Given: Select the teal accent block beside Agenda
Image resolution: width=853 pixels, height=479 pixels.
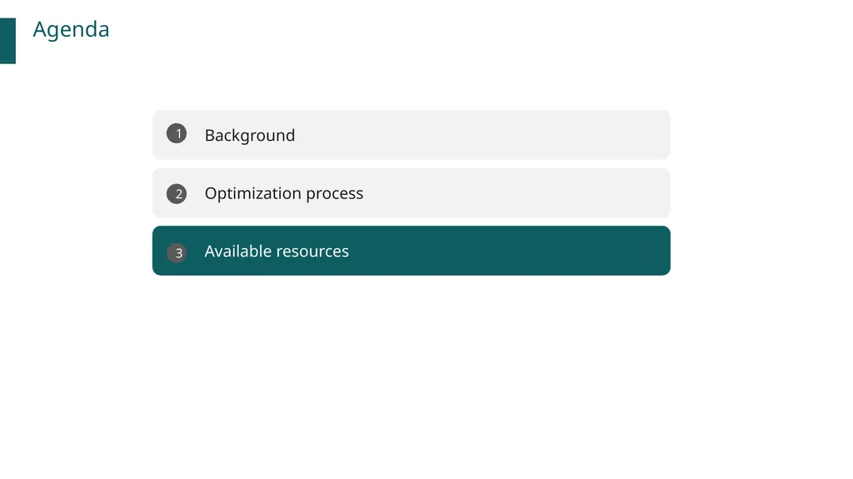Looking at the screenshot, I should (x=7, y=41).
